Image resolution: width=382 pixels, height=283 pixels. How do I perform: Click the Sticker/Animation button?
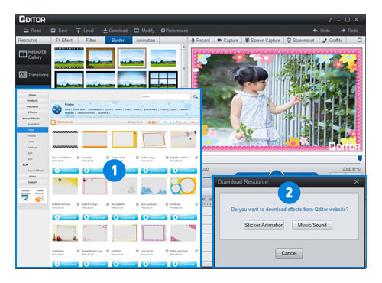pos(264,225)
